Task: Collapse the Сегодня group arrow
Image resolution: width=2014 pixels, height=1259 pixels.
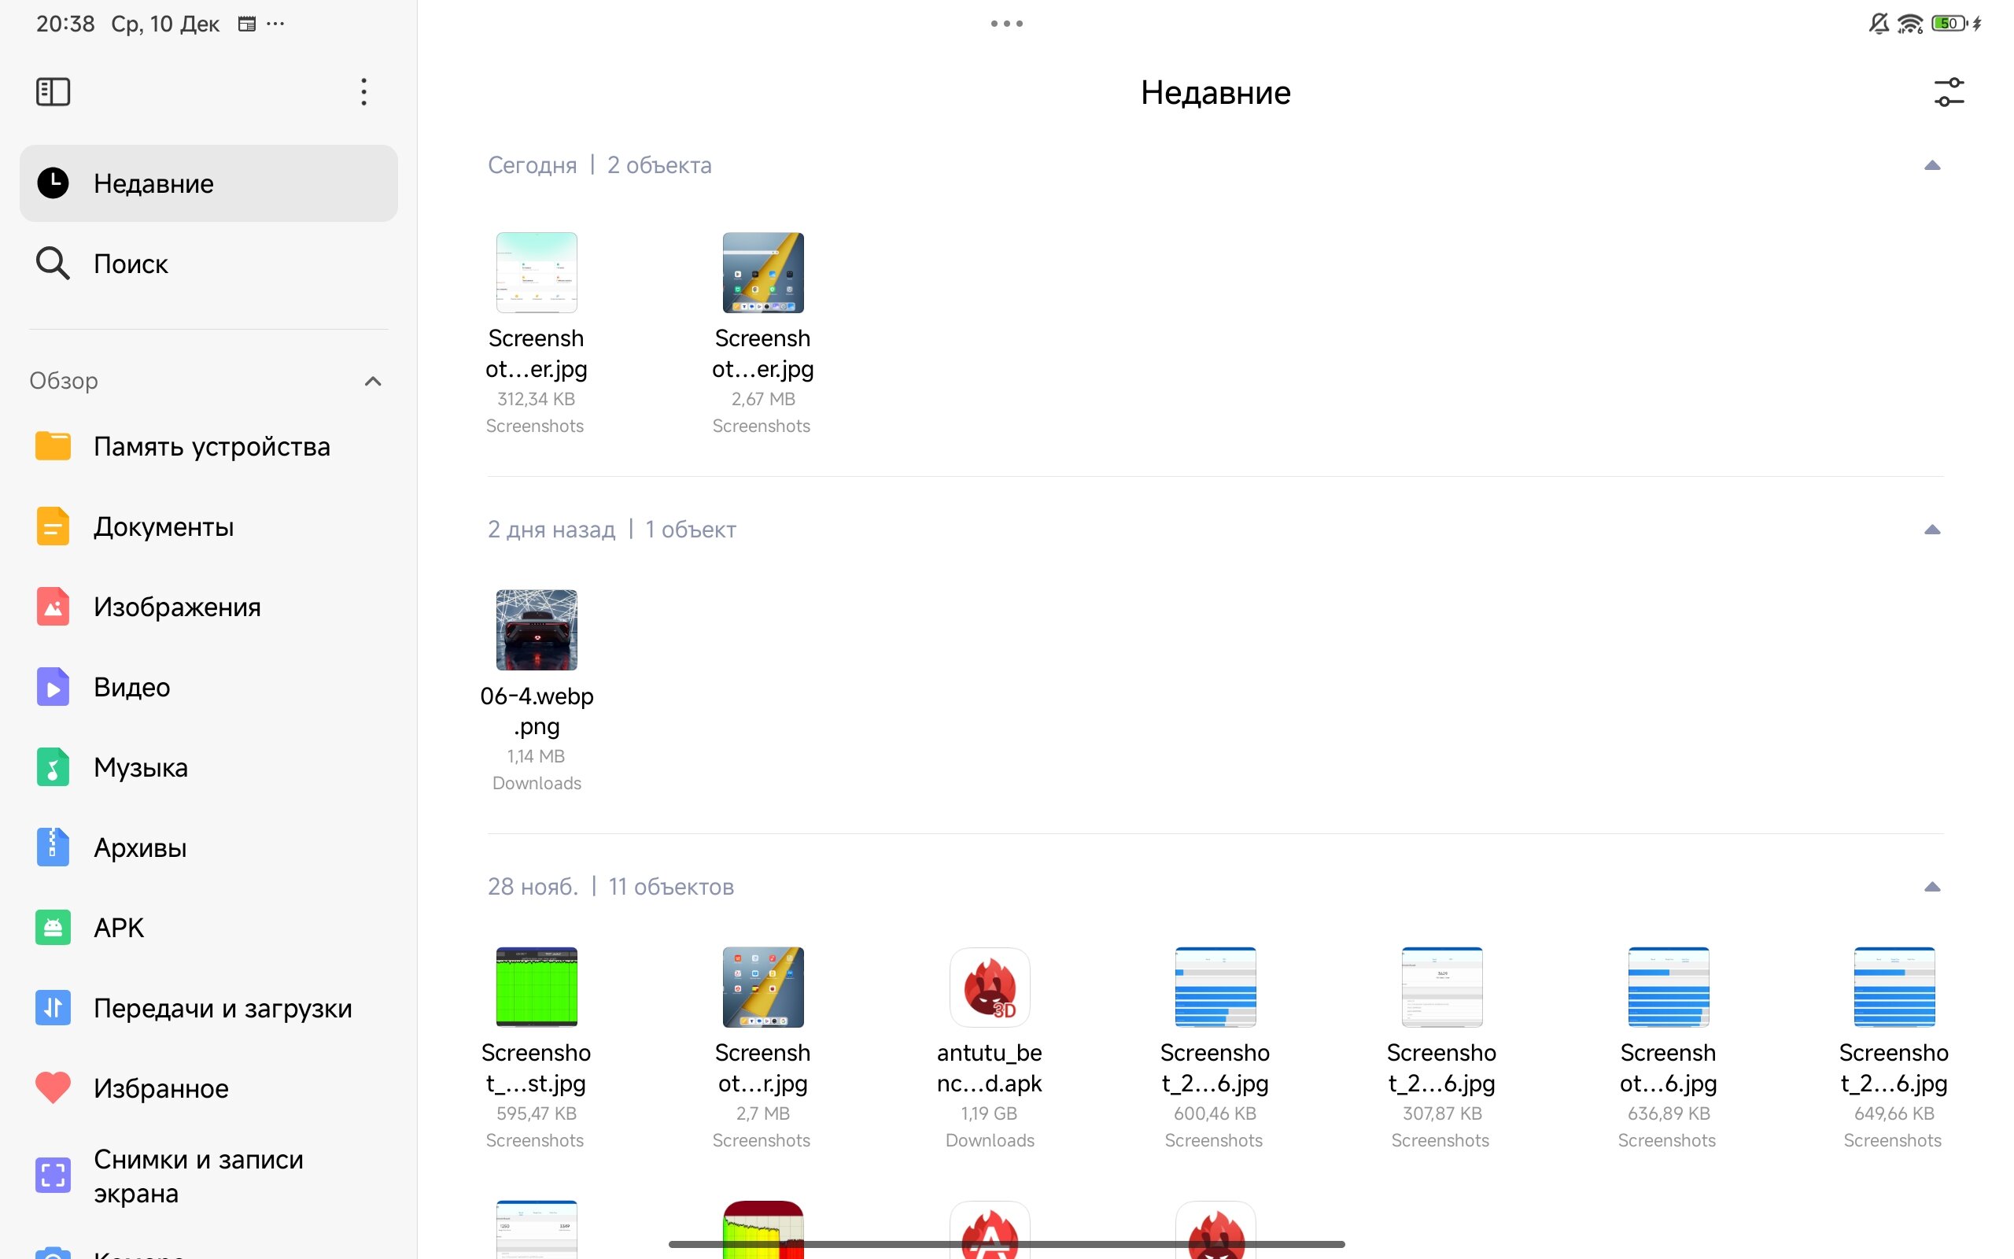Action: click(x=1931, y=166)
